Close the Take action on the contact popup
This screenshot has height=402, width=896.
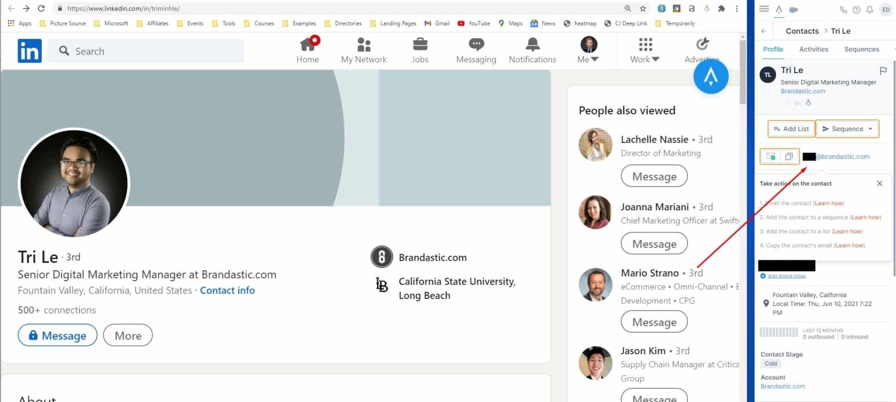[880, 184]
